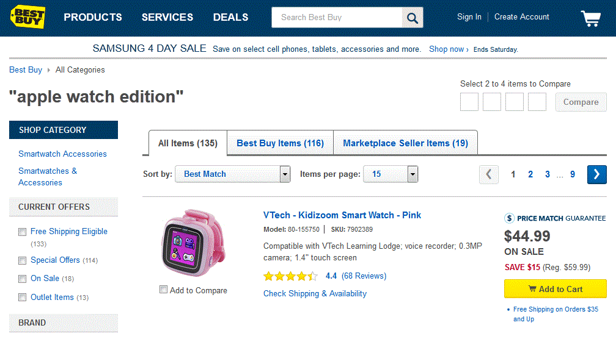Enable the Free Shipping Eligible filter
616x339 pixels.
(x=23, y=232)
